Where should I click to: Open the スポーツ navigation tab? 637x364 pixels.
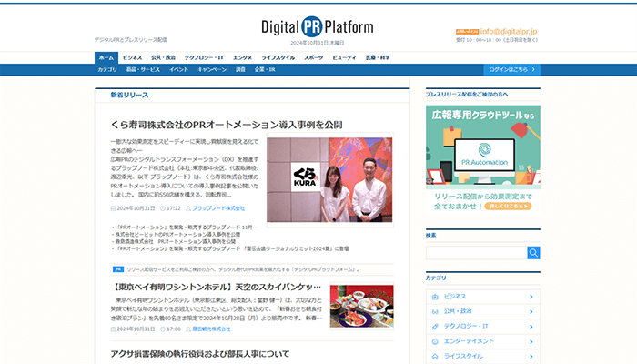[x=314, y=57]
